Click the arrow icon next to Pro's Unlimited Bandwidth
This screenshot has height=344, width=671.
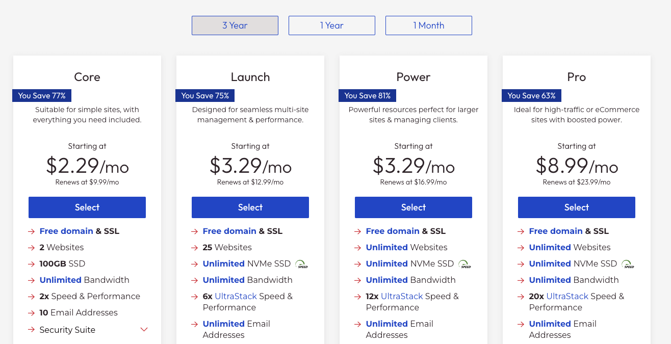(521, 280)
